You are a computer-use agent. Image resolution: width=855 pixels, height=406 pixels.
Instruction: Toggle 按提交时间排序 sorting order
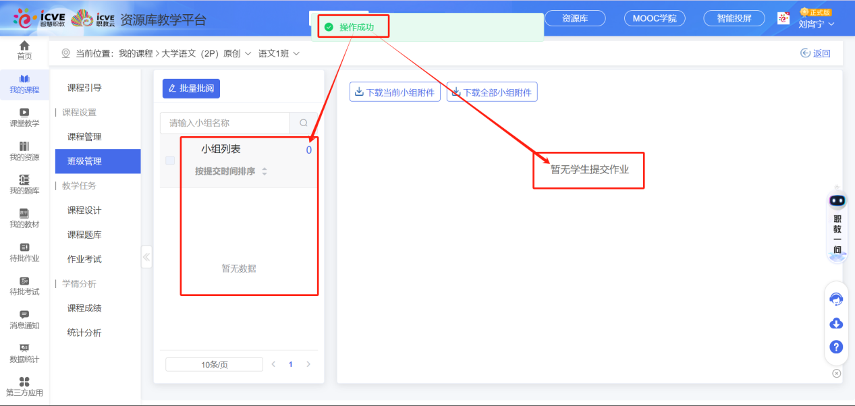click(x=264, y=171)
